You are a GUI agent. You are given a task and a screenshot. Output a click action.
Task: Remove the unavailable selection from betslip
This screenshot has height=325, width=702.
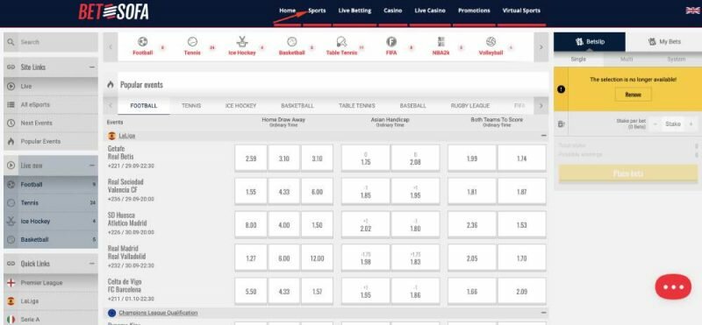pos(633,95)
